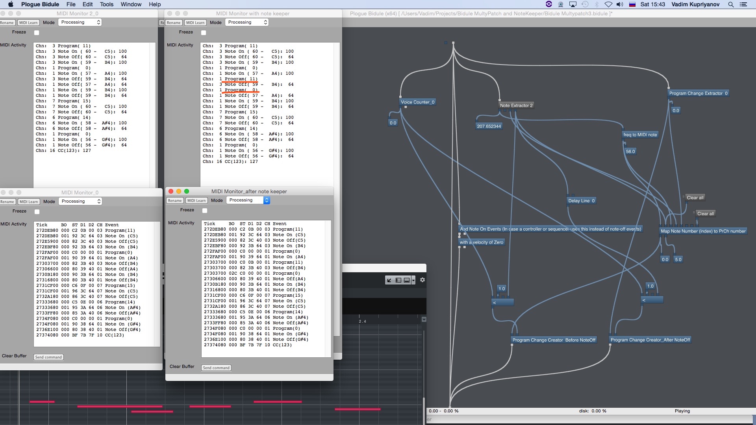Screen dimensions: 756x425
Task: Toggle the bottom-panel layout icon
Action: pyautogui.click(x=406, y=280)
